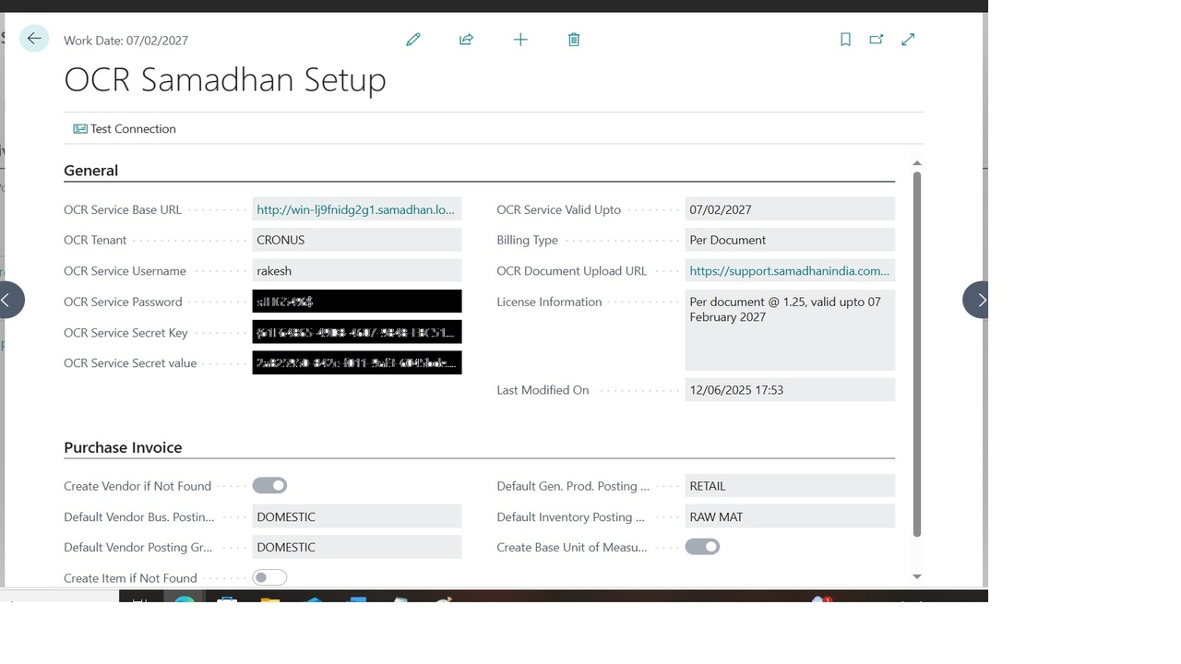Go to next record with right chevron

click(x=978, y=300)
